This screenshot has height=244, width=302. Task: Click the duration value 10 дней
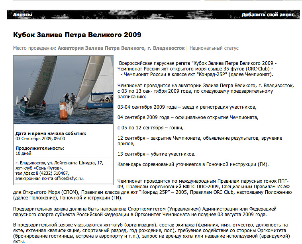pos(23,153)
